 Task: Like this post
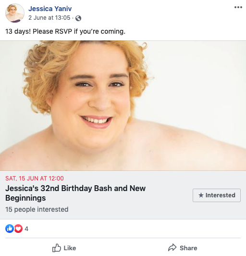[64, 248]
